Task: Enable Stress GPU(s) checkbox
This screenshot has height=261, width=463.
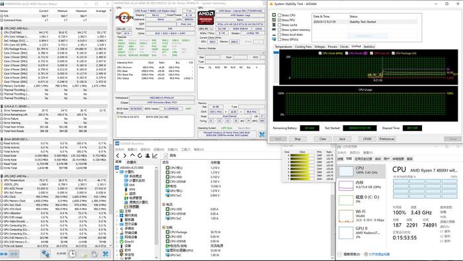Action: (279, 39)
